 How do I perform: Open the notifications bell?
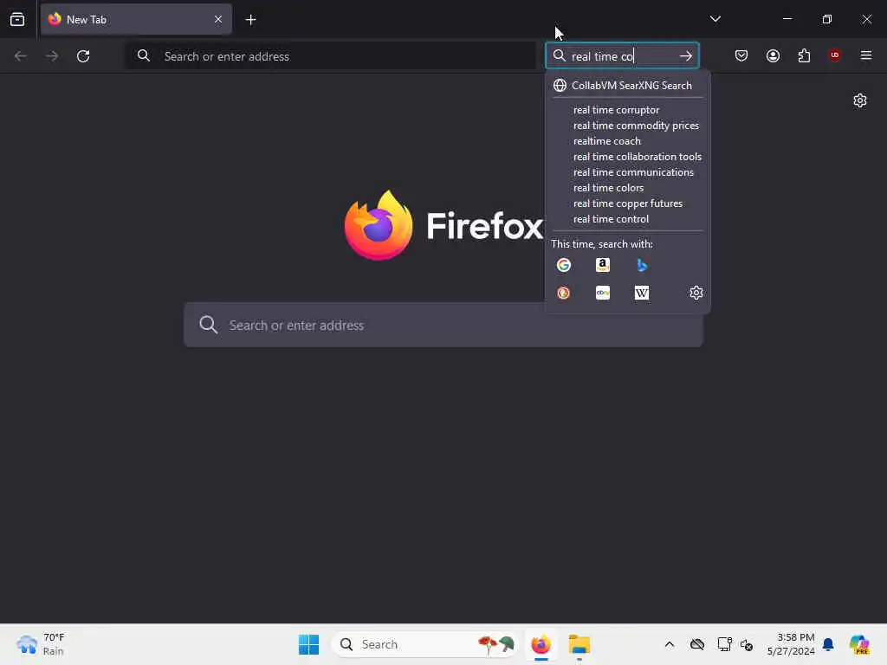pos(828,644)
